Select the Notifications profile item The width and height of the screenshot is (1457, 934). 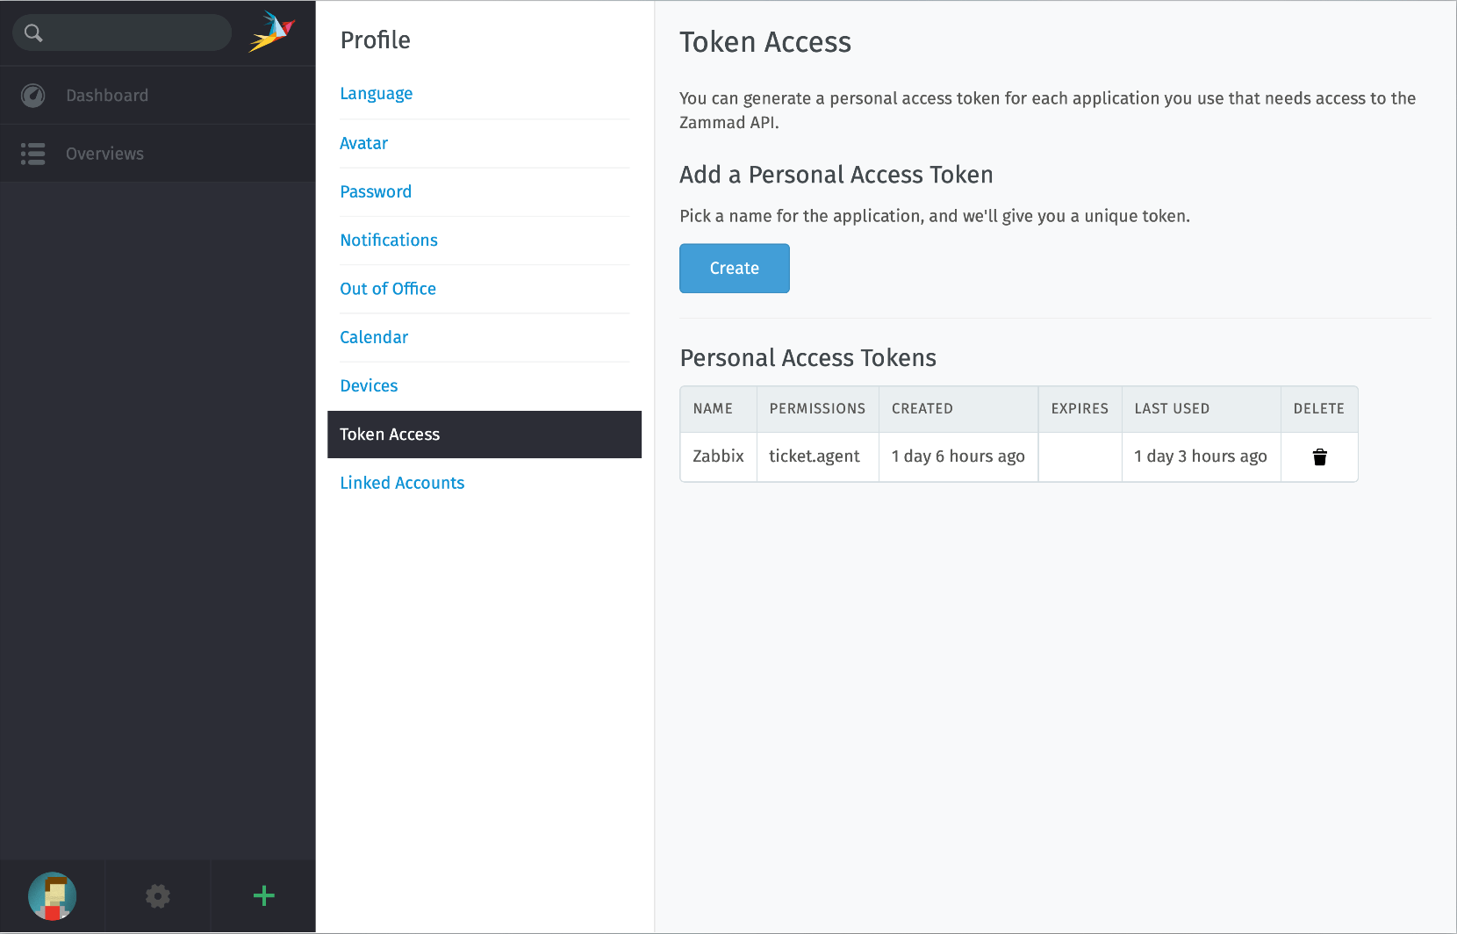389,240
